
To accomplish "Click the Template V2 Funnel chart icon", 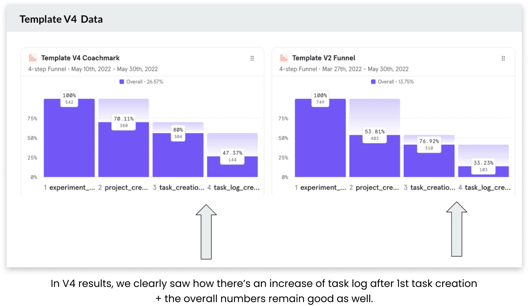I will tap(284, 58).
